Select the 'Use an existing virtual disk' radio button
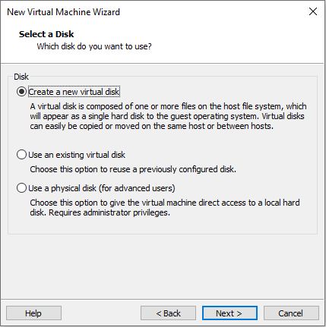Screen dimensions: 326x327 [21, 154]
